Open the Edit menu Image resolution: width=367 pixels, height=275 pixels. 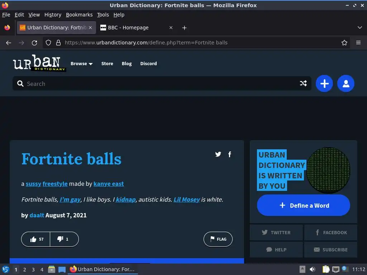[19, 15]
